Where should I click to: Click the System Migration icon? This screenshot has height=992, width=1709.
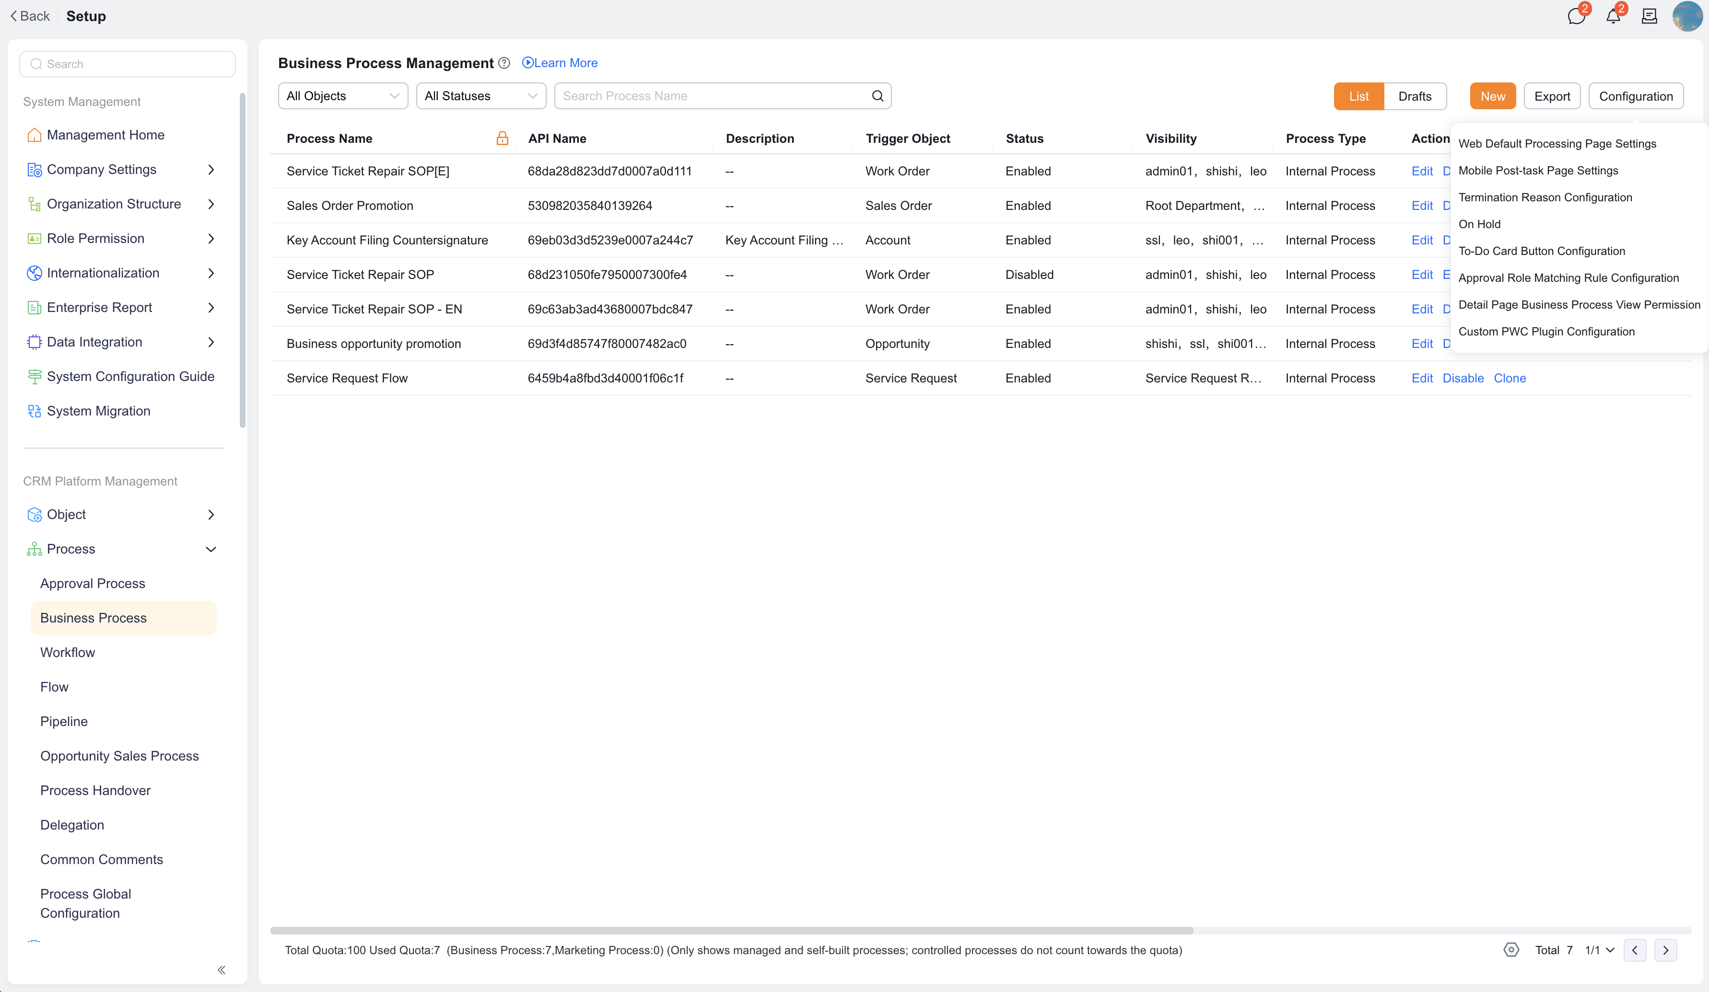(x=34, y=411)
